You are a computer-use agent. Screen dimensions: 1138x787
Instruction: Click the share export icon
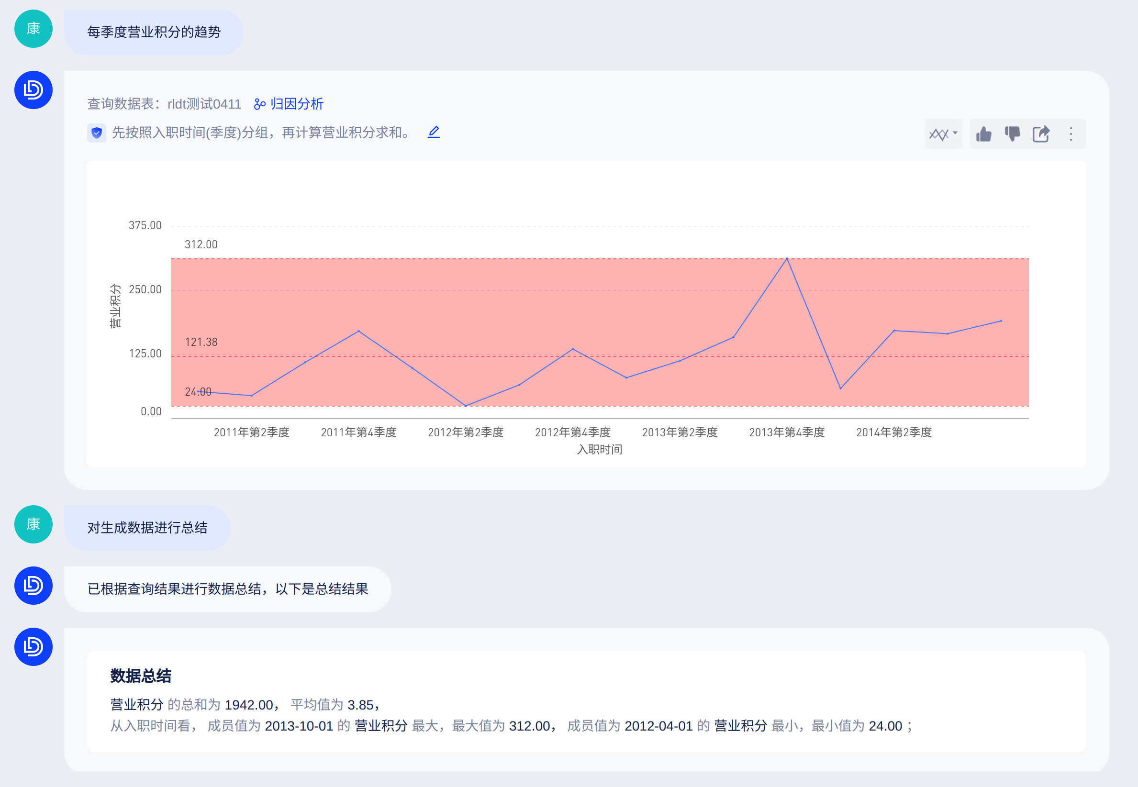pos(1041,134)
